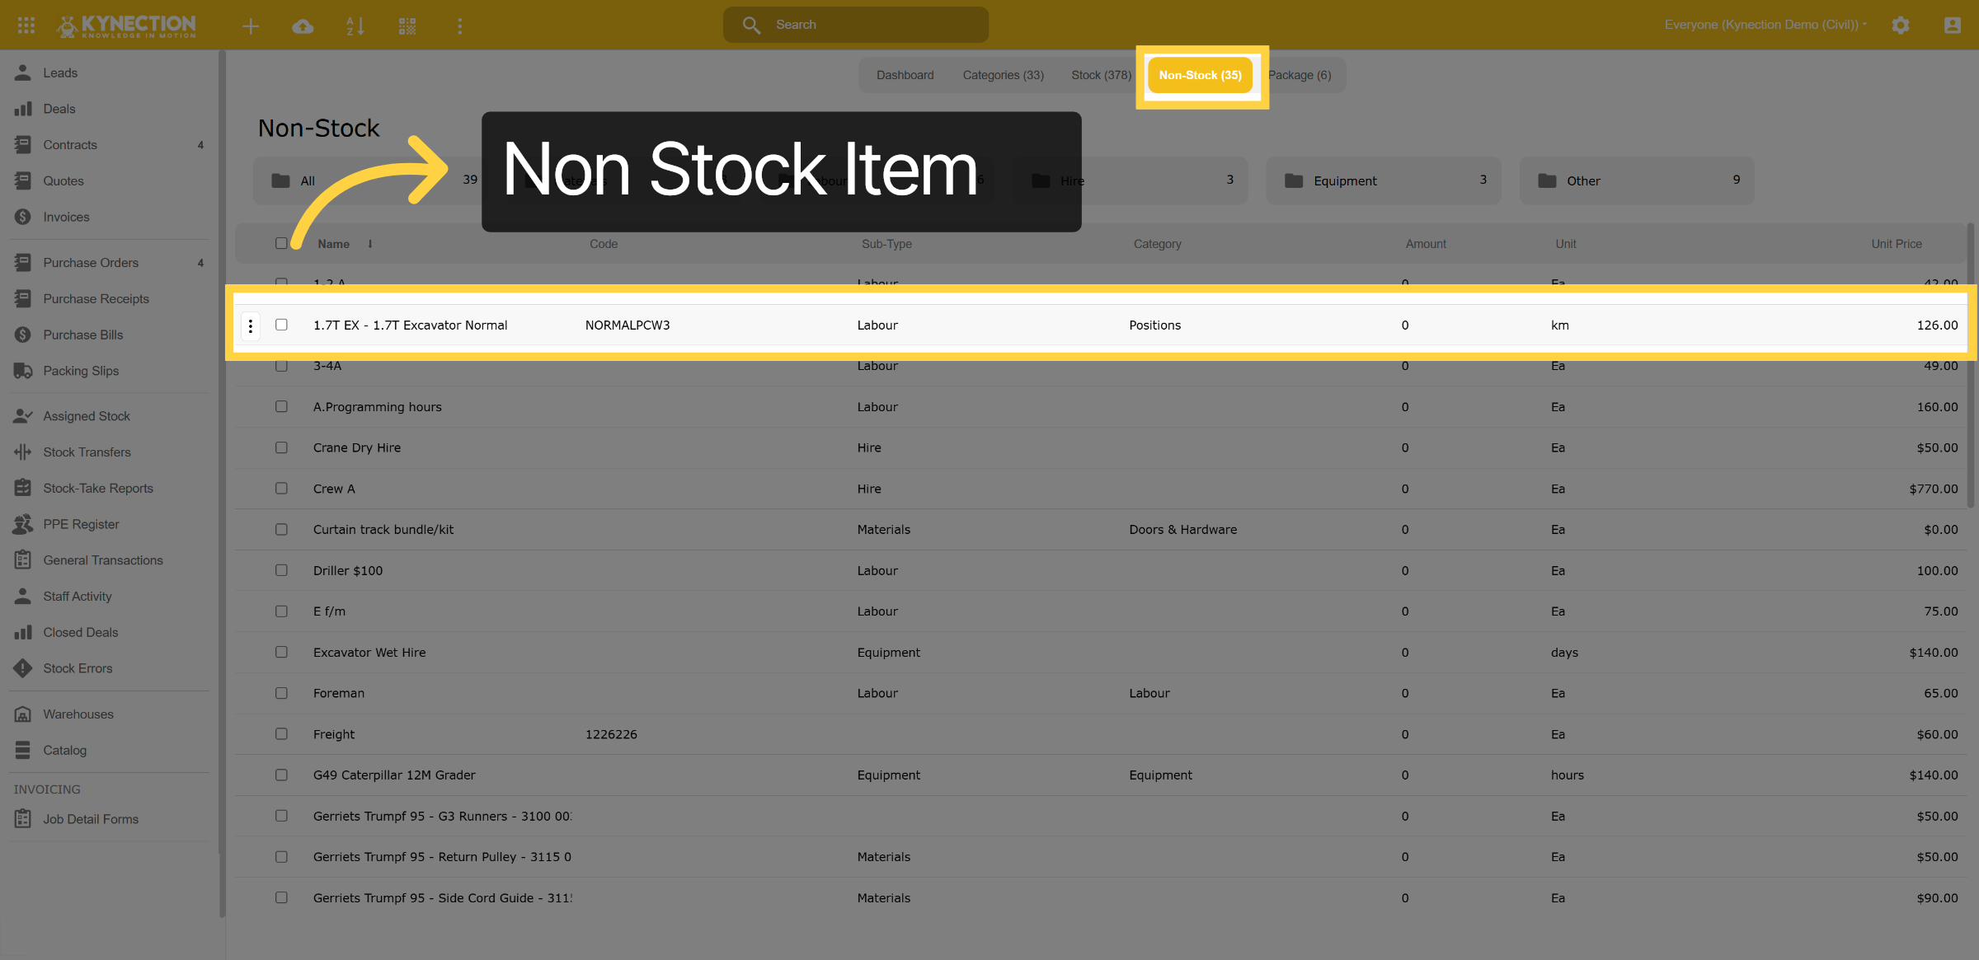Check the Crew A row checkbox
This screenshot has height=960, width=1979.
click(281, 489)
